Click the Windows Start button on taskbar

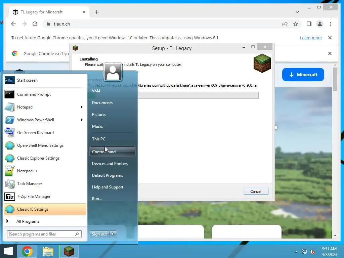pos(8,251)
